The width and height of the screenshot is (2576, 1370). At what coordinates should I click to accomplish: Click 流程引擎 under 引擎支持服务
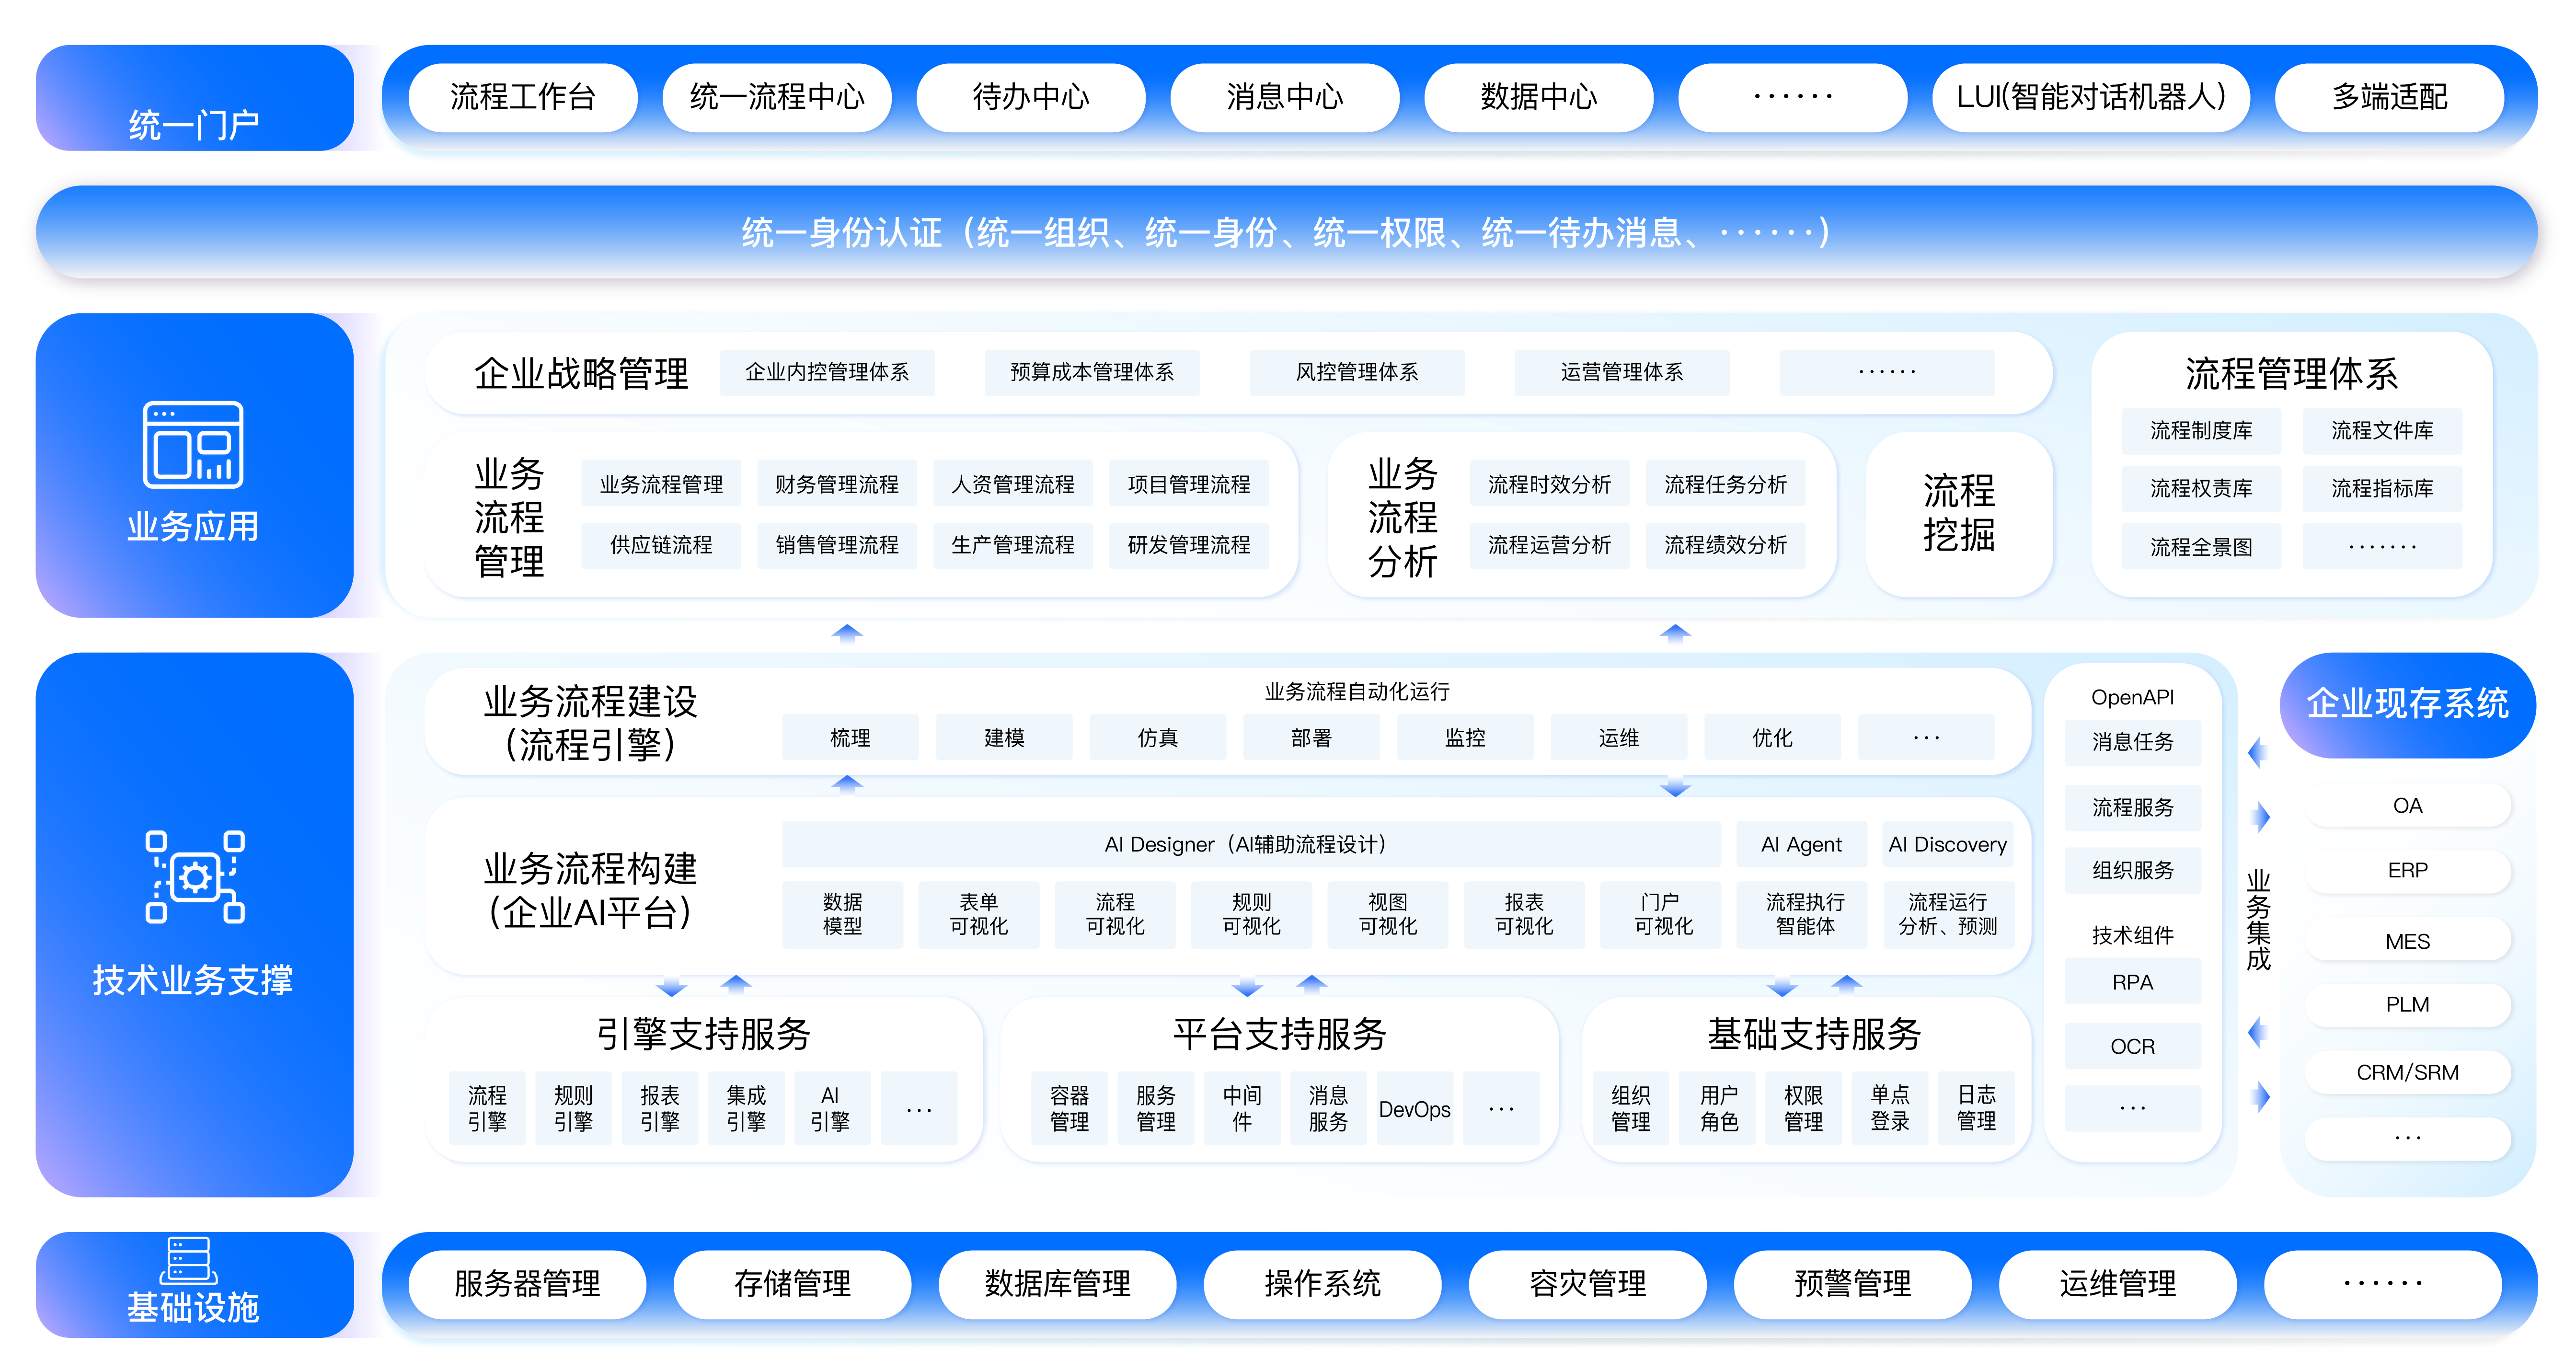tap(488, 1108)
